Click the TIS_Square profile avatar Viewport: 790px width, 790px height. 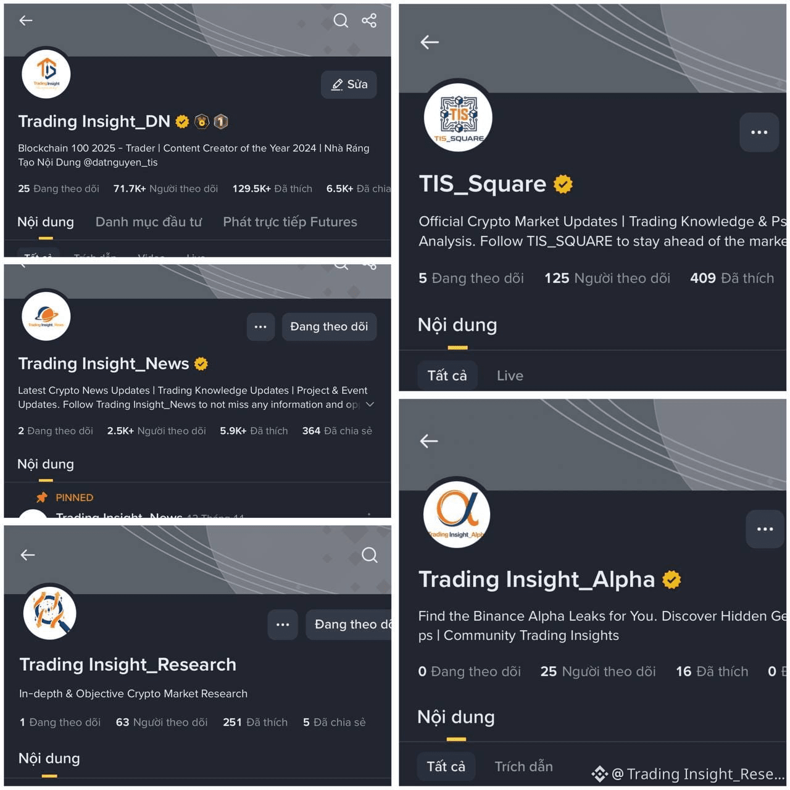pos(459,118)
